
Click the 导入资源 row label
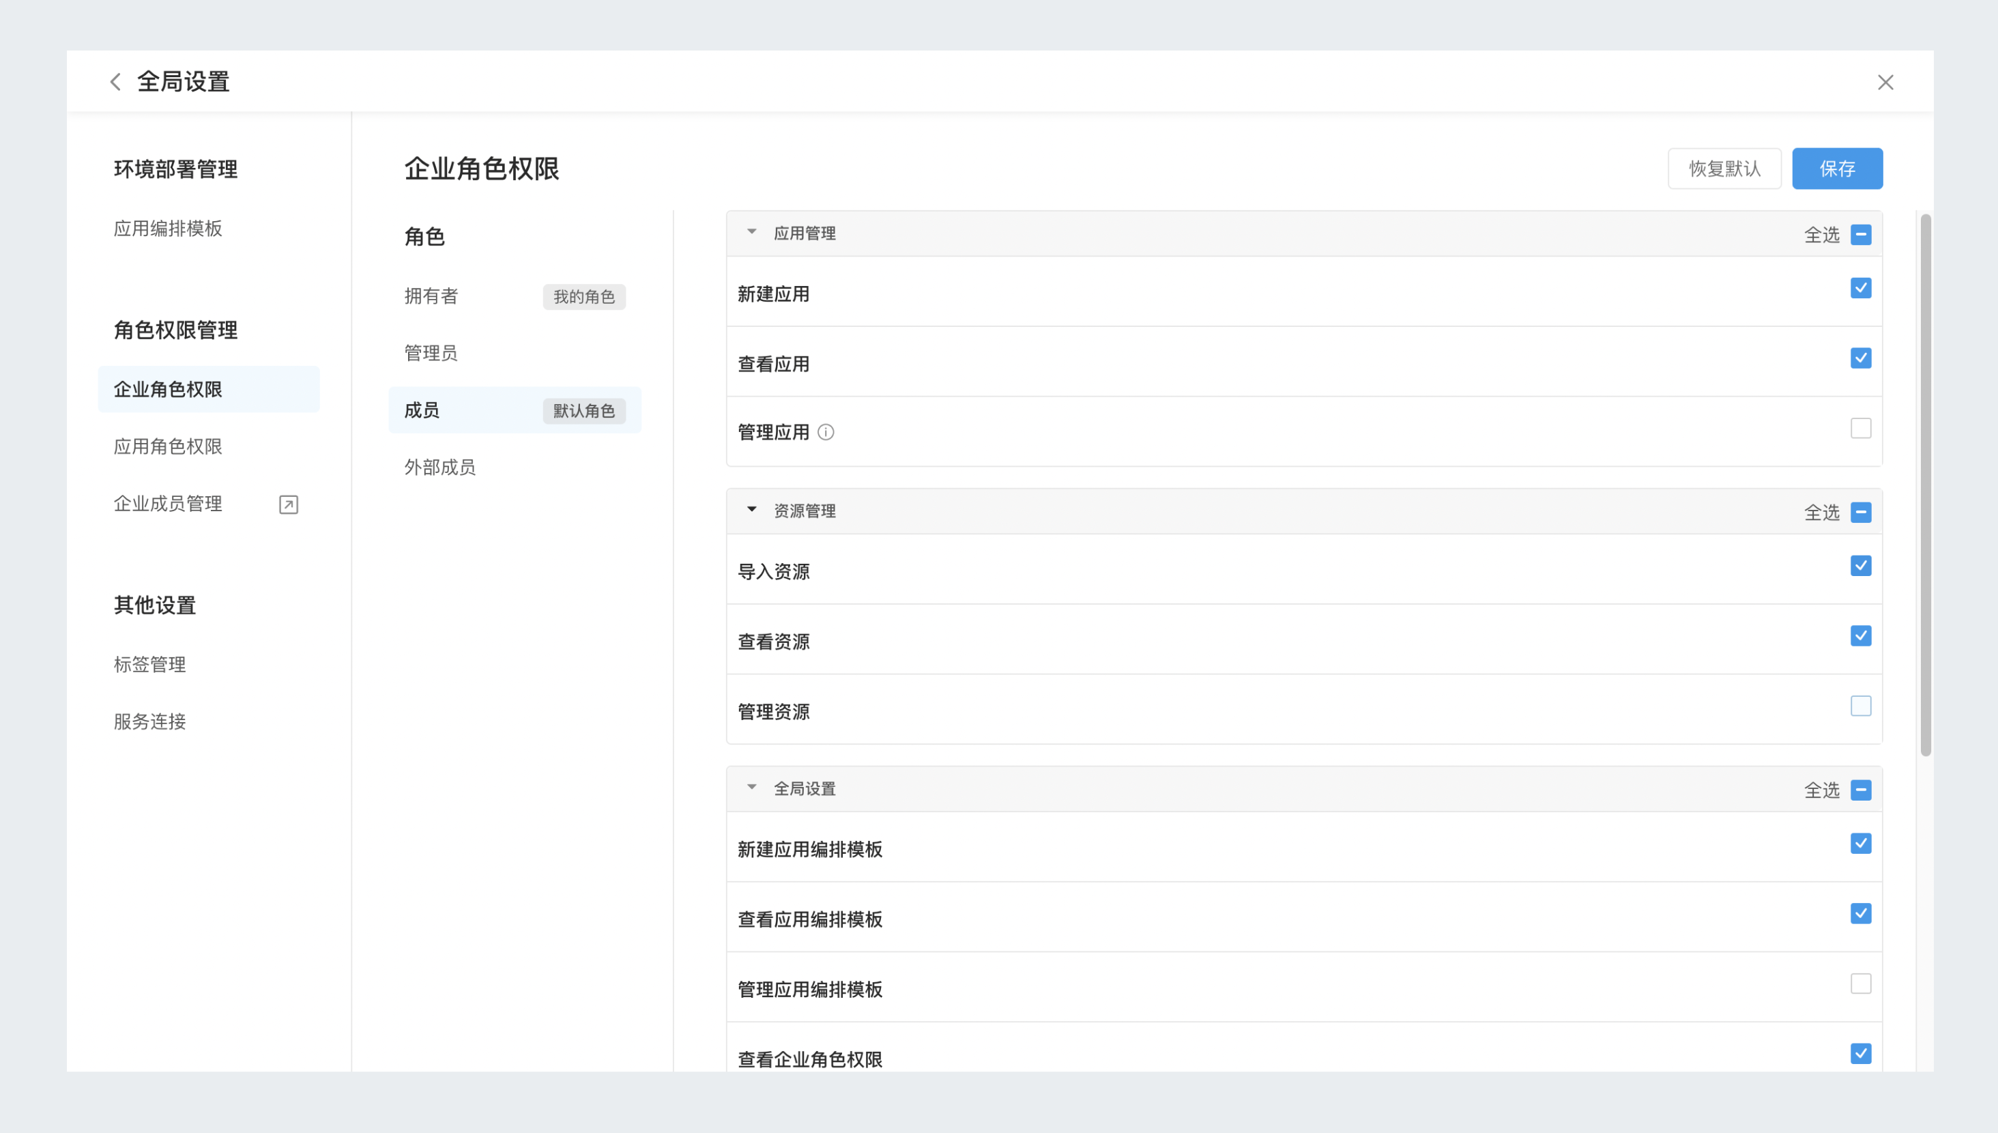tap(774, 572)
